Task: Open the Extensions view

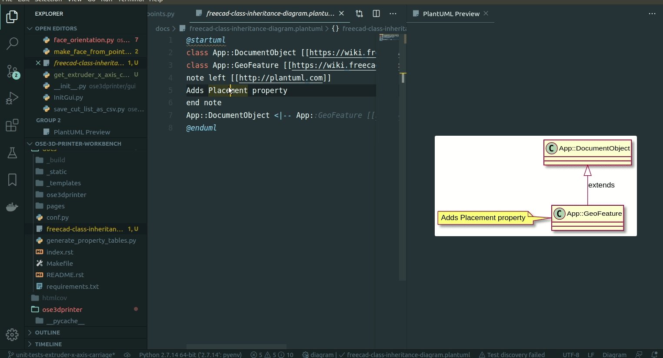Action: (x=12, y=125)
